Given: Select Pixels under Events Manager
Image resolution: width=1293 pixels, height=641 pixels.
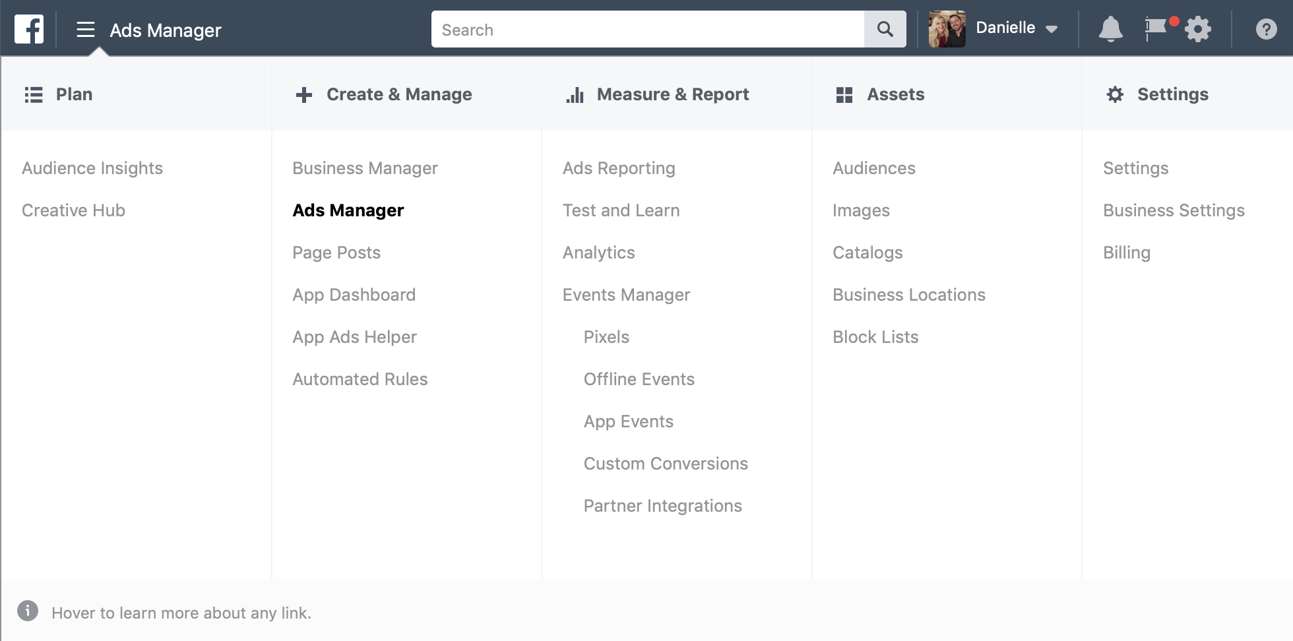Looking at the screenshot, I should point(606,337).
